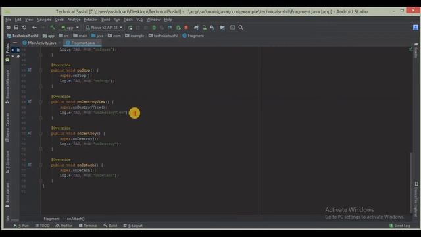Click the Debug bug icon
This screenshot has height=237, width=421.
tap(154, 28)
